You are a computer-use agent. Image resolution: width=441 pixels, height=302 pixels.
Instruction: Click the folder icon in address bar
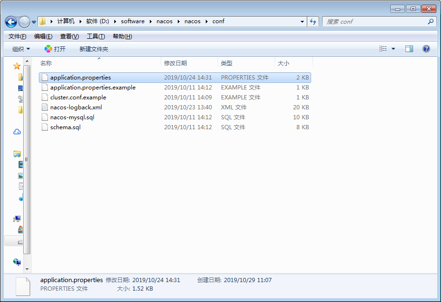pos(43,21)
